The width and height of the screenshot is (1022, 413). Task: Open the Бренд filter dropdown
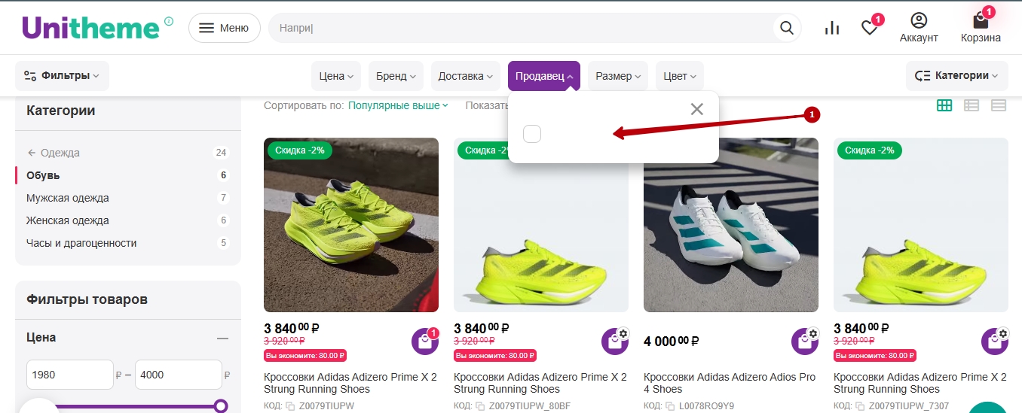[x=396, y=76]
